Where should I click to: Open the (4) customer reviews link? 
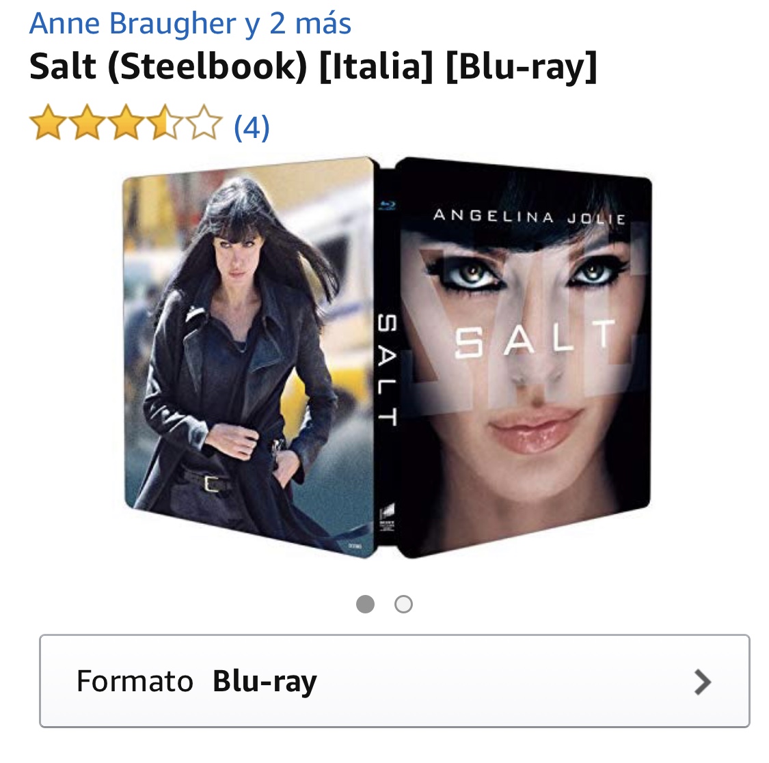coord(252,127)
